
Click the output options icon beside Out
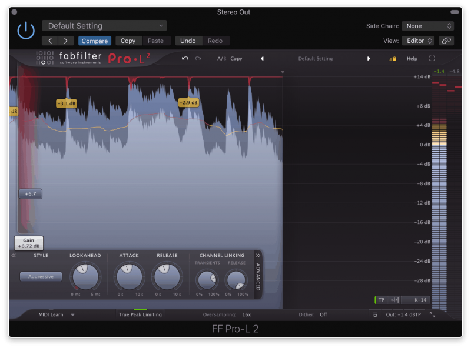point(375,314)
